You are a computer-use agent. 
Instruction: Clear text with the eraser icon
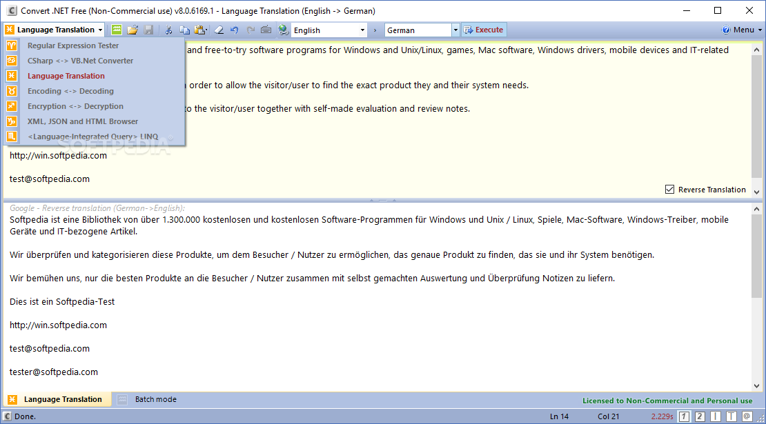pos(219,30)
